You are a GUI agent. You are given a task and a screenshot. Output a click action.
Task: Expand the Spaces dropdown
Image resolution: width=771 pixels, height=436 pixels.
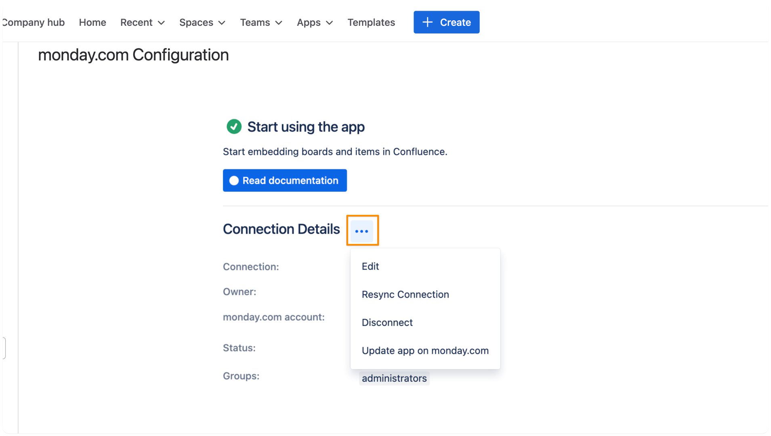coord(202,23)
